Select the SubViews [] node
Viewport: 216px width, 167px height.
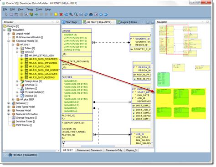[x=31, y=88]
